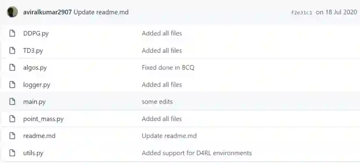The width and height of the screenshot is (360, 165).
Task: View the 'Fixed done in BCQ' commit
Action: click(x=168, y=68)
